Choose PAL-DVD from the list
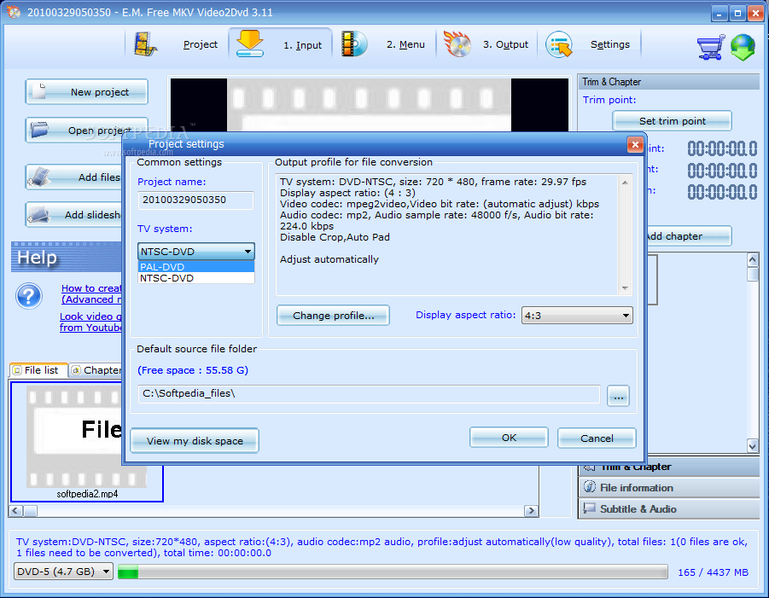This screenshot has height=598, width=769. (x=196, y=267)
